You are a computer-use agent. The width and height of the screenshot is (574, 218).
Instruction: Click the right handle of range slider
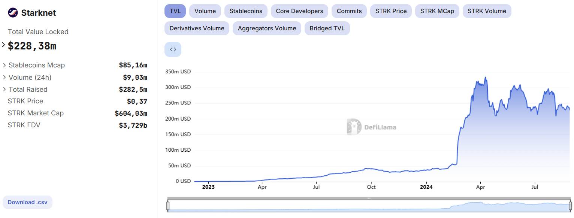(x=571, y=206)
